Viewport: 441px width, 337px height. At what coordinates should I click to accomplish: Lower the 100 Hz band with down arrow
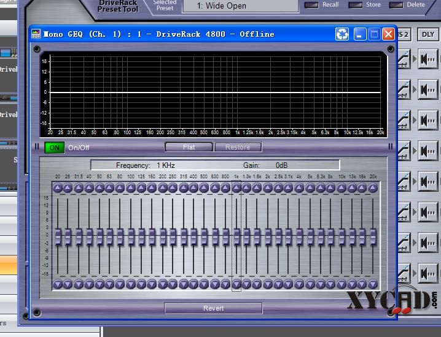[131, 284]
